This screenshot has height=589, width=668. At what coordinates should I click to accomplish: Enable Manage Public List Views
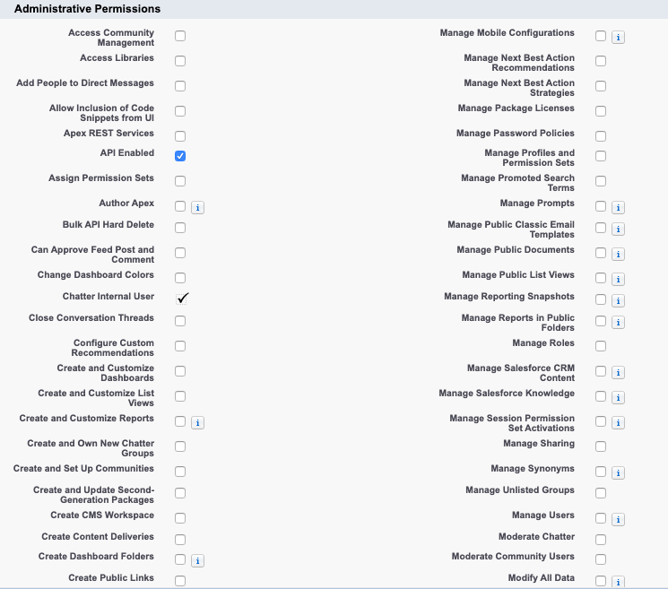(x=601, y=278)
